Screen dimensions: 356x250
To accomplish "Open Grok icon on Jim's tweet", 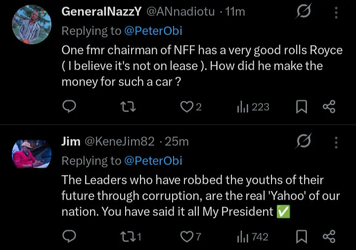I will pos(303,142).
